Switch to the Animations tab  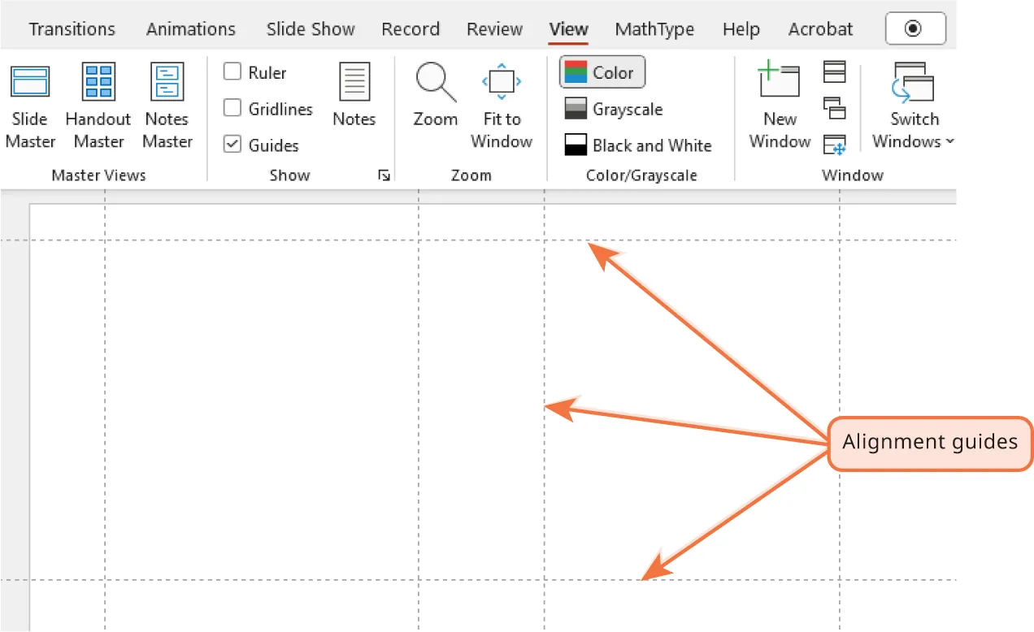click(191, 29)
